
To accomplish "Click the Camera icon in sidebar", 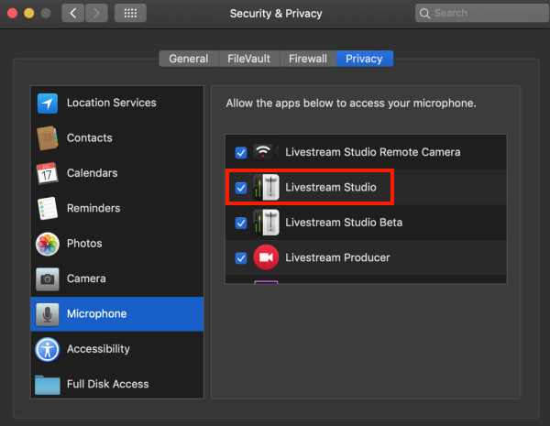I will coord(48,279).
